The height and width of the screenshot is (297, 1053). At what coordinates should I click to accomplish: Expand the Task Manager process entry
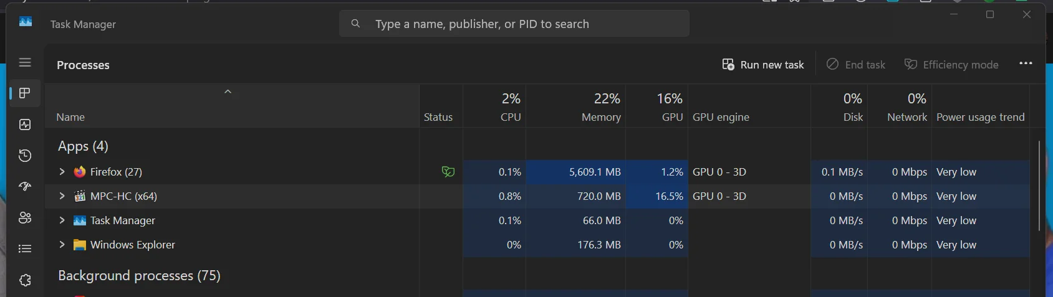coord(62,220)
